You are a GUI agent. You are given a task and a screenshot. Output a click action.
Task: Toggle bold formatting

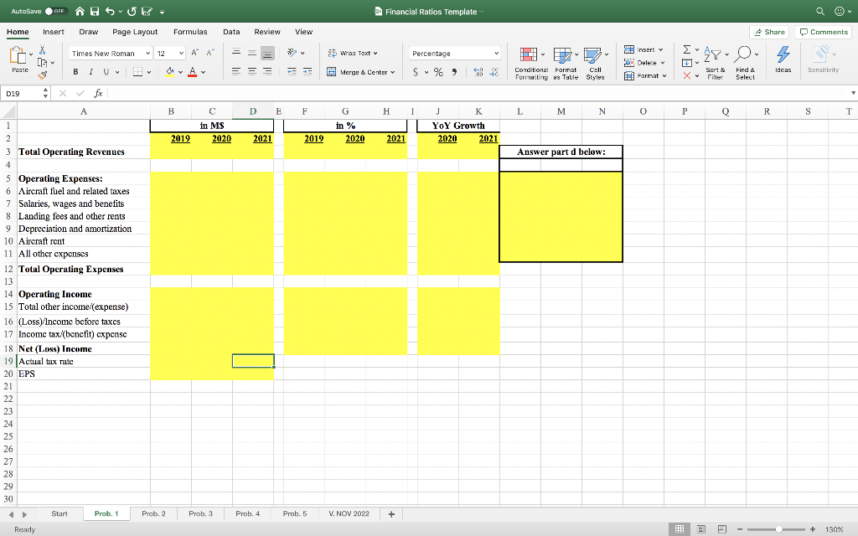coord(75,72)
